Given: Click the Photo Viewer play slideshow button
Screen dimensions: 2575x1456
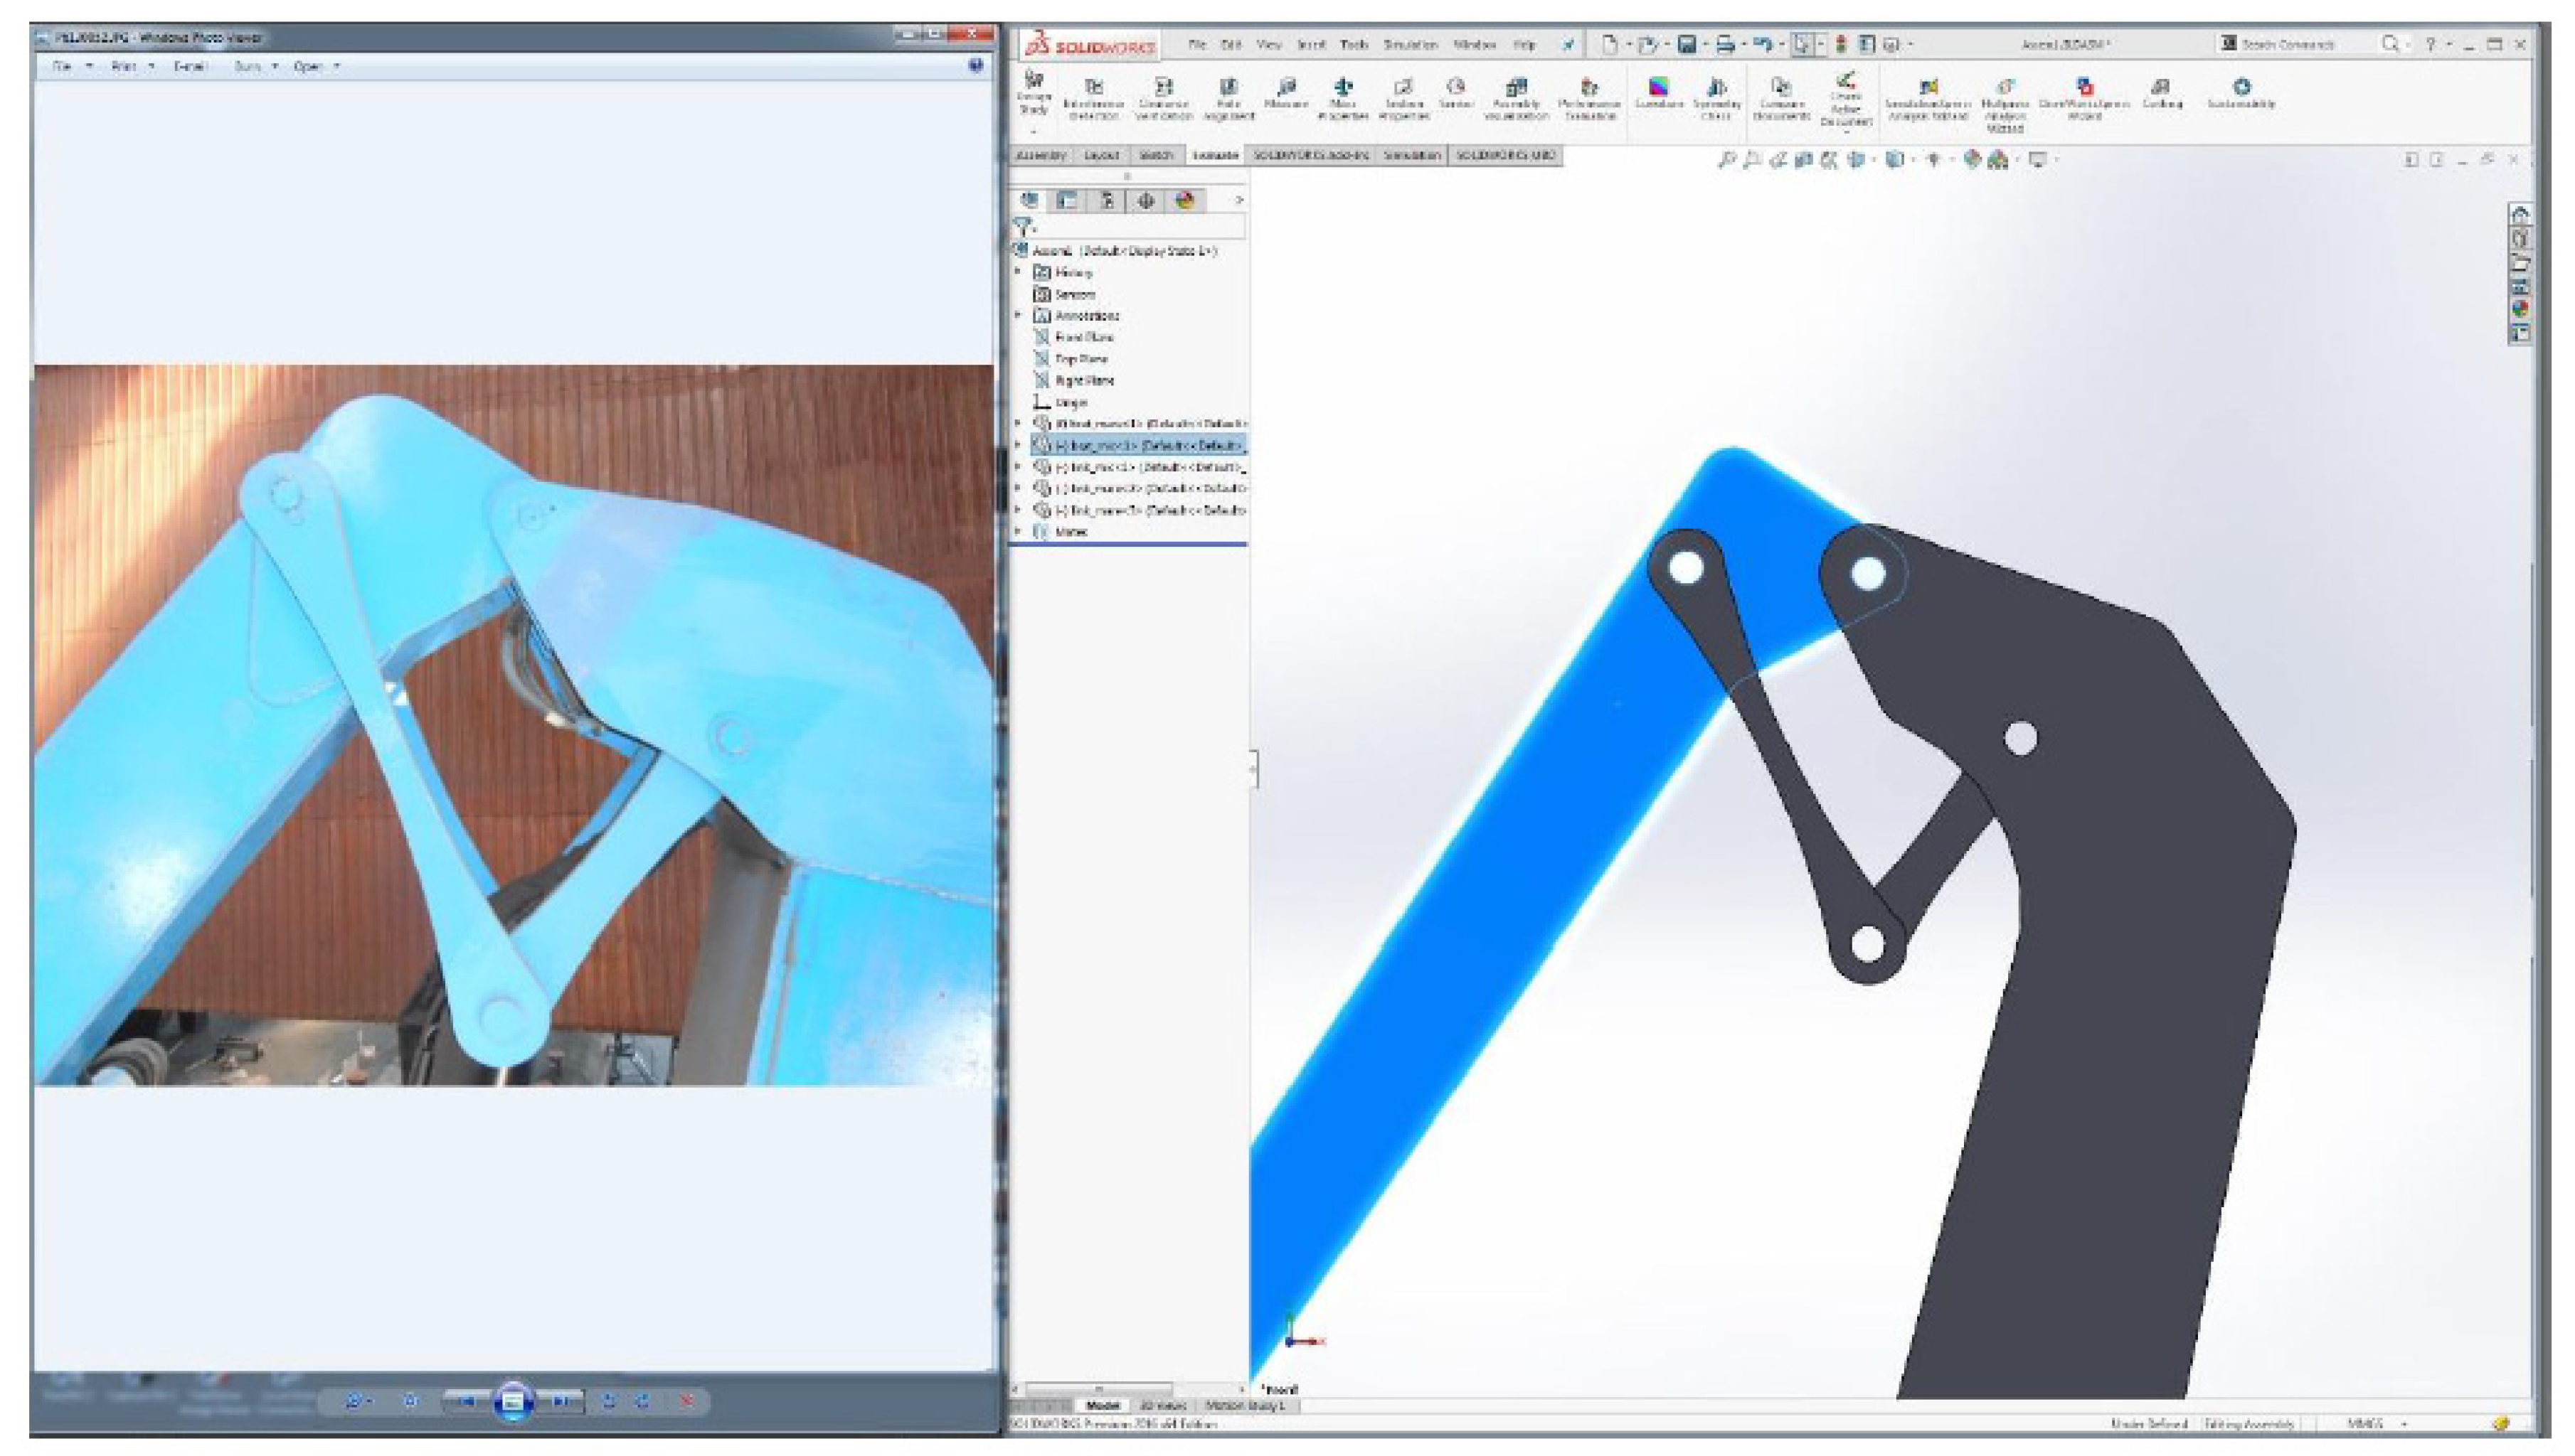Looking at the screenshot, I should (x=512, y=1401).
